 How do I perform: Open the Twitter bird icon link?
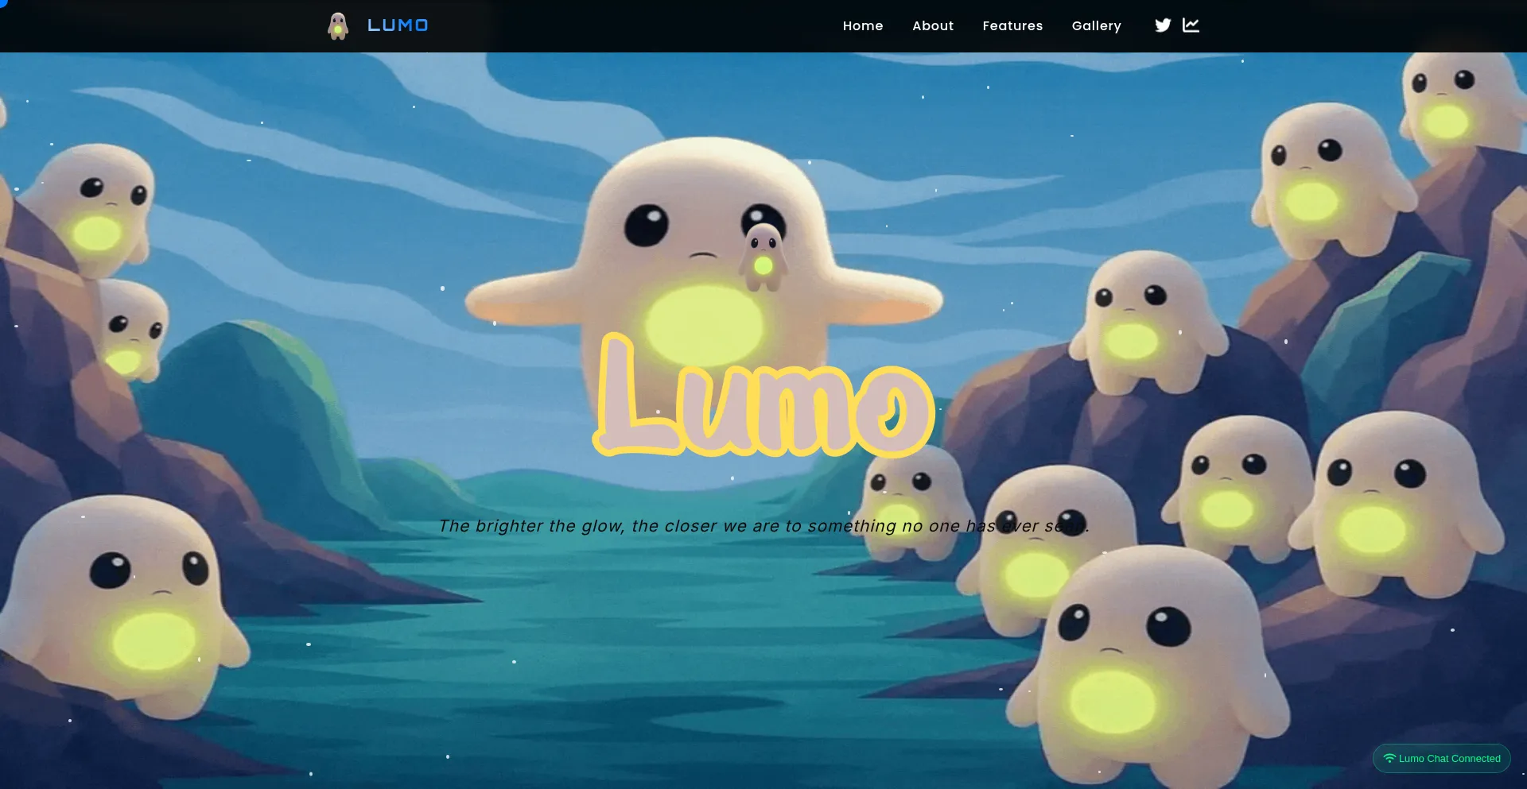coord(1163,25)
